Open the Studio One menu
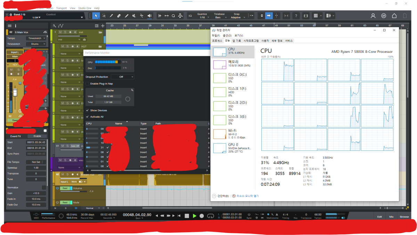 pos(85,8)
